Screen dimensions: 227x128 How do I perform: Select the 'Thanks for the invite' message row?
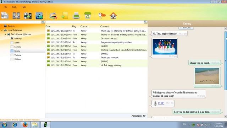97,35
